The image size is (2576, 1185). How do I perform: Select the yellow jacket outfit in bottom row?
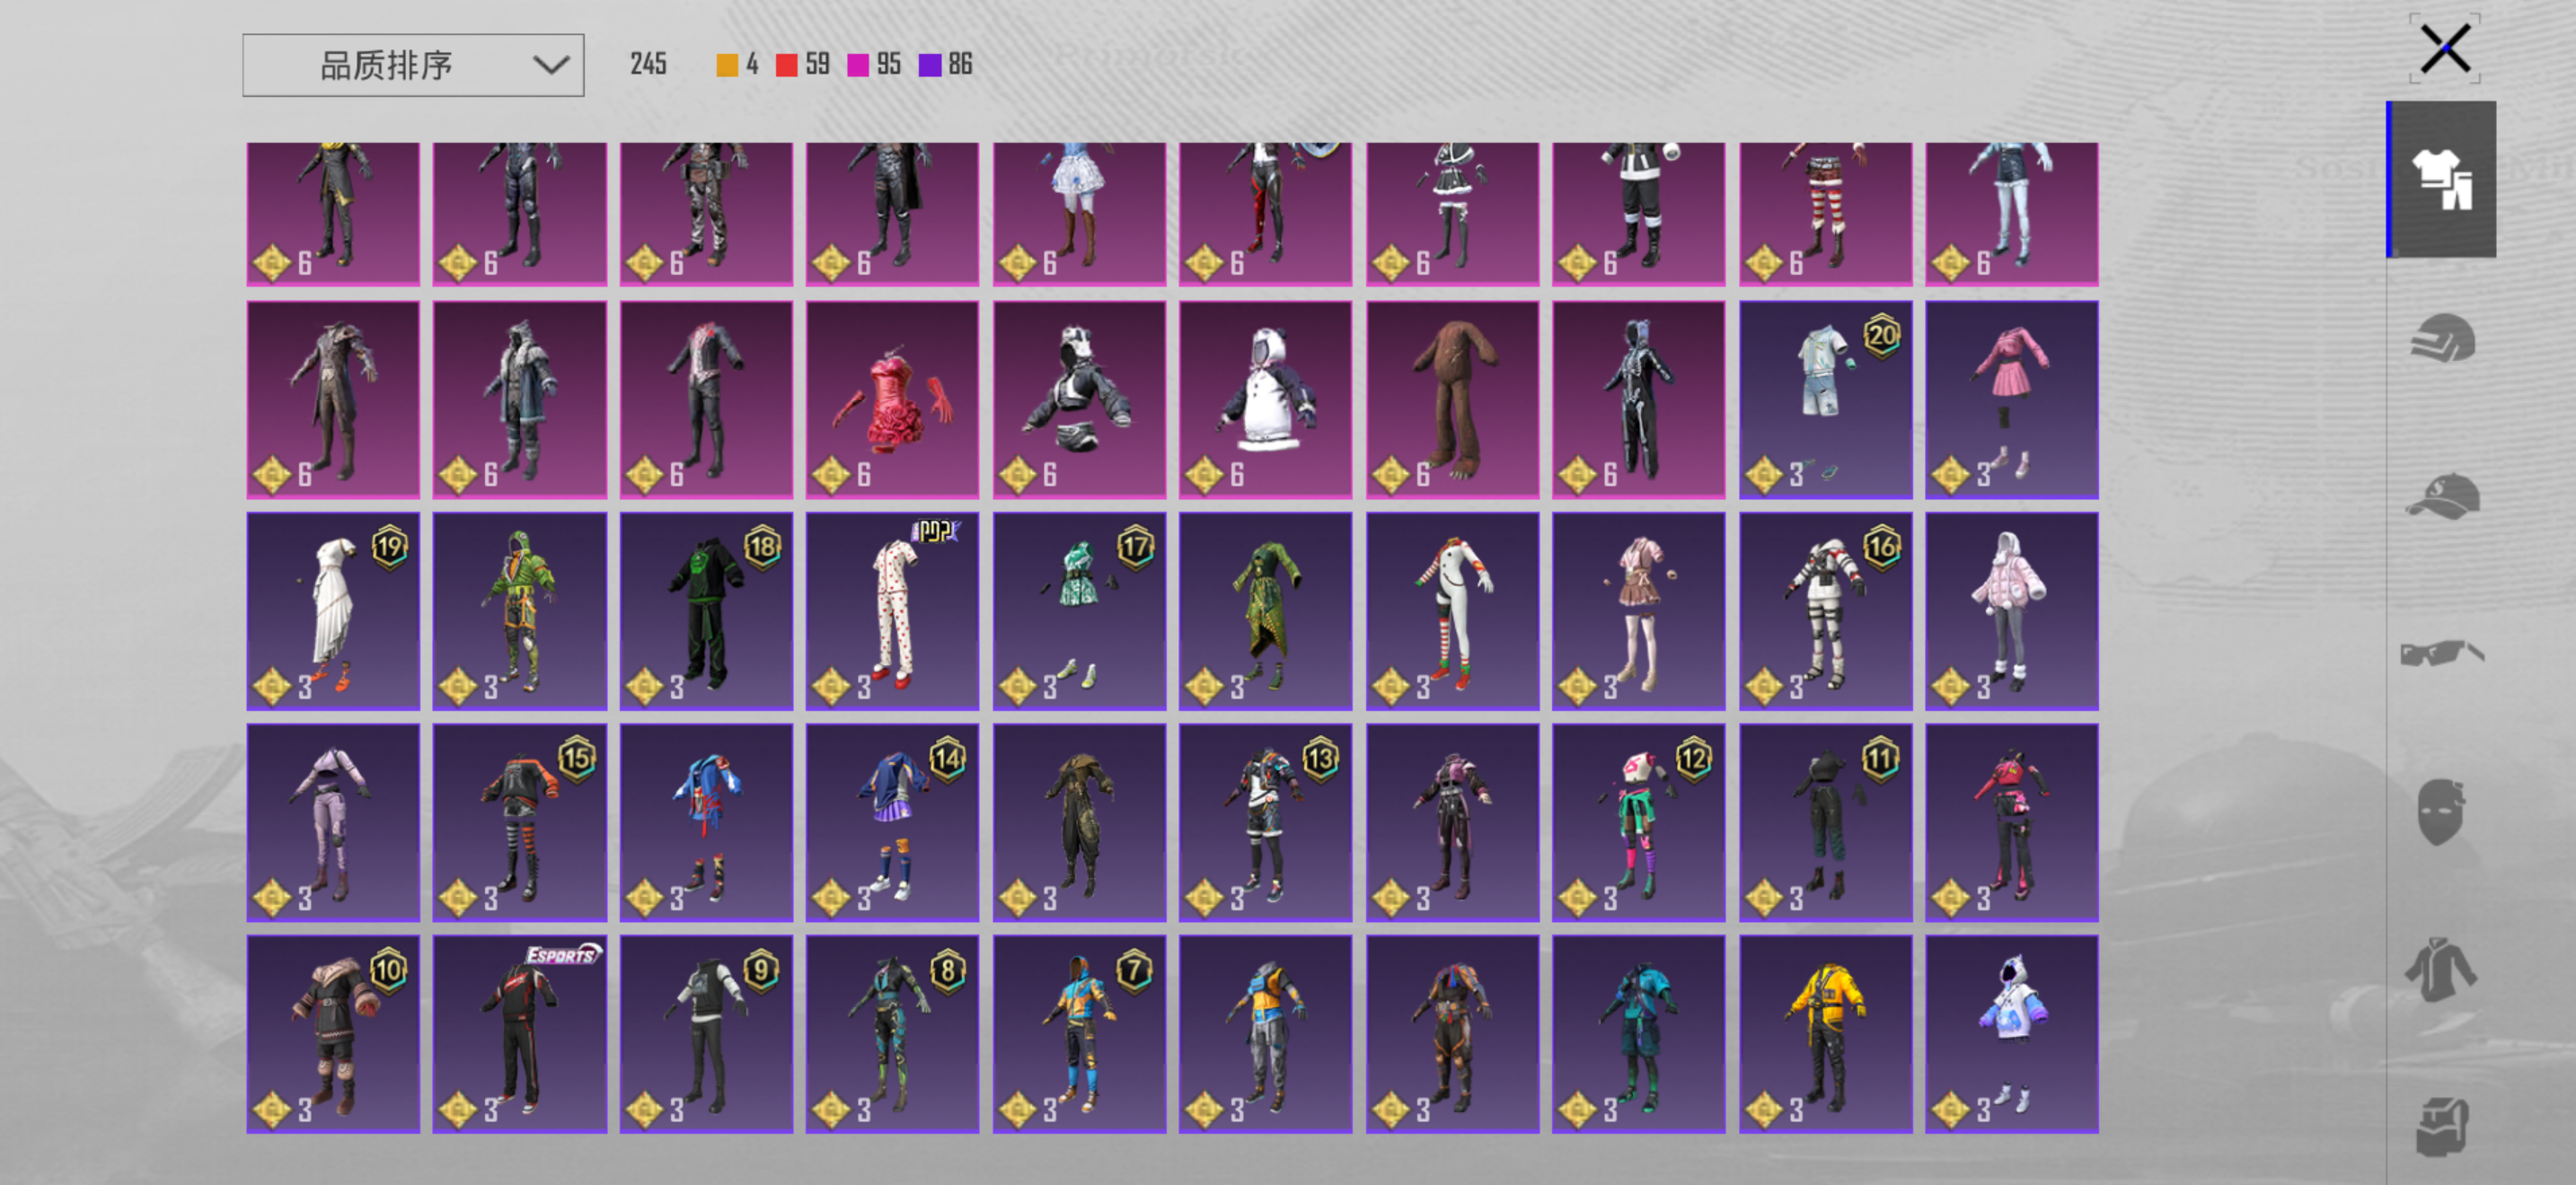[1825, 1034]
